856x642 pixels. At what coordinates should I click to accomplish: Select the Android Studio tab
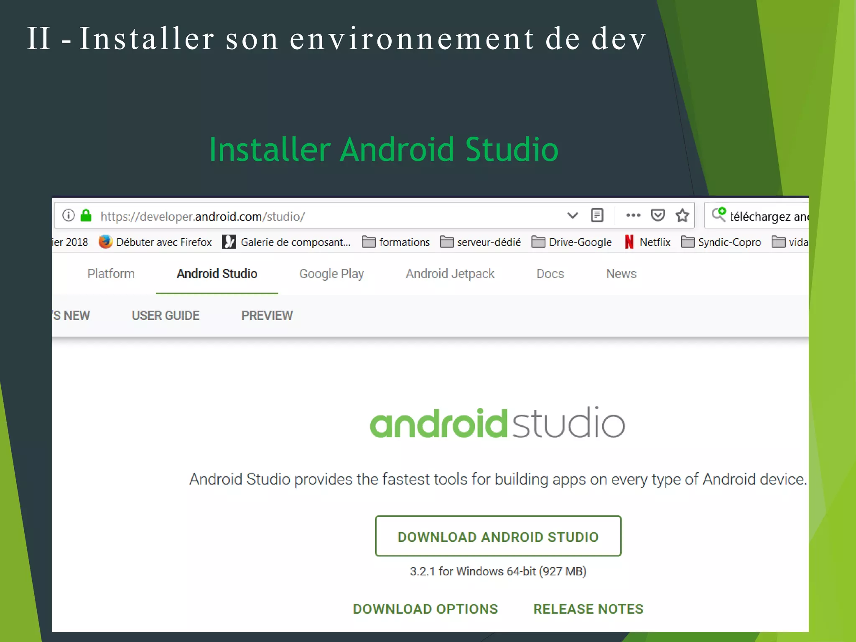click(217, 274)
